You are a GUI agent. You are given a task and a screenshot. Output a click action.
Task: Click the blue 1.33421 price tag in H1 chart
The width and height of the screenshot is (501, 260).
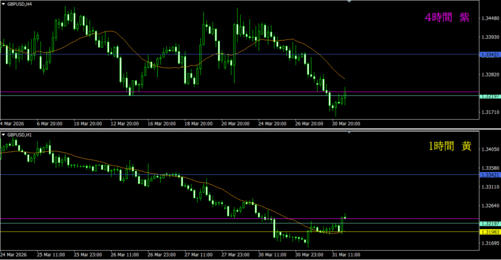(489, 175)
